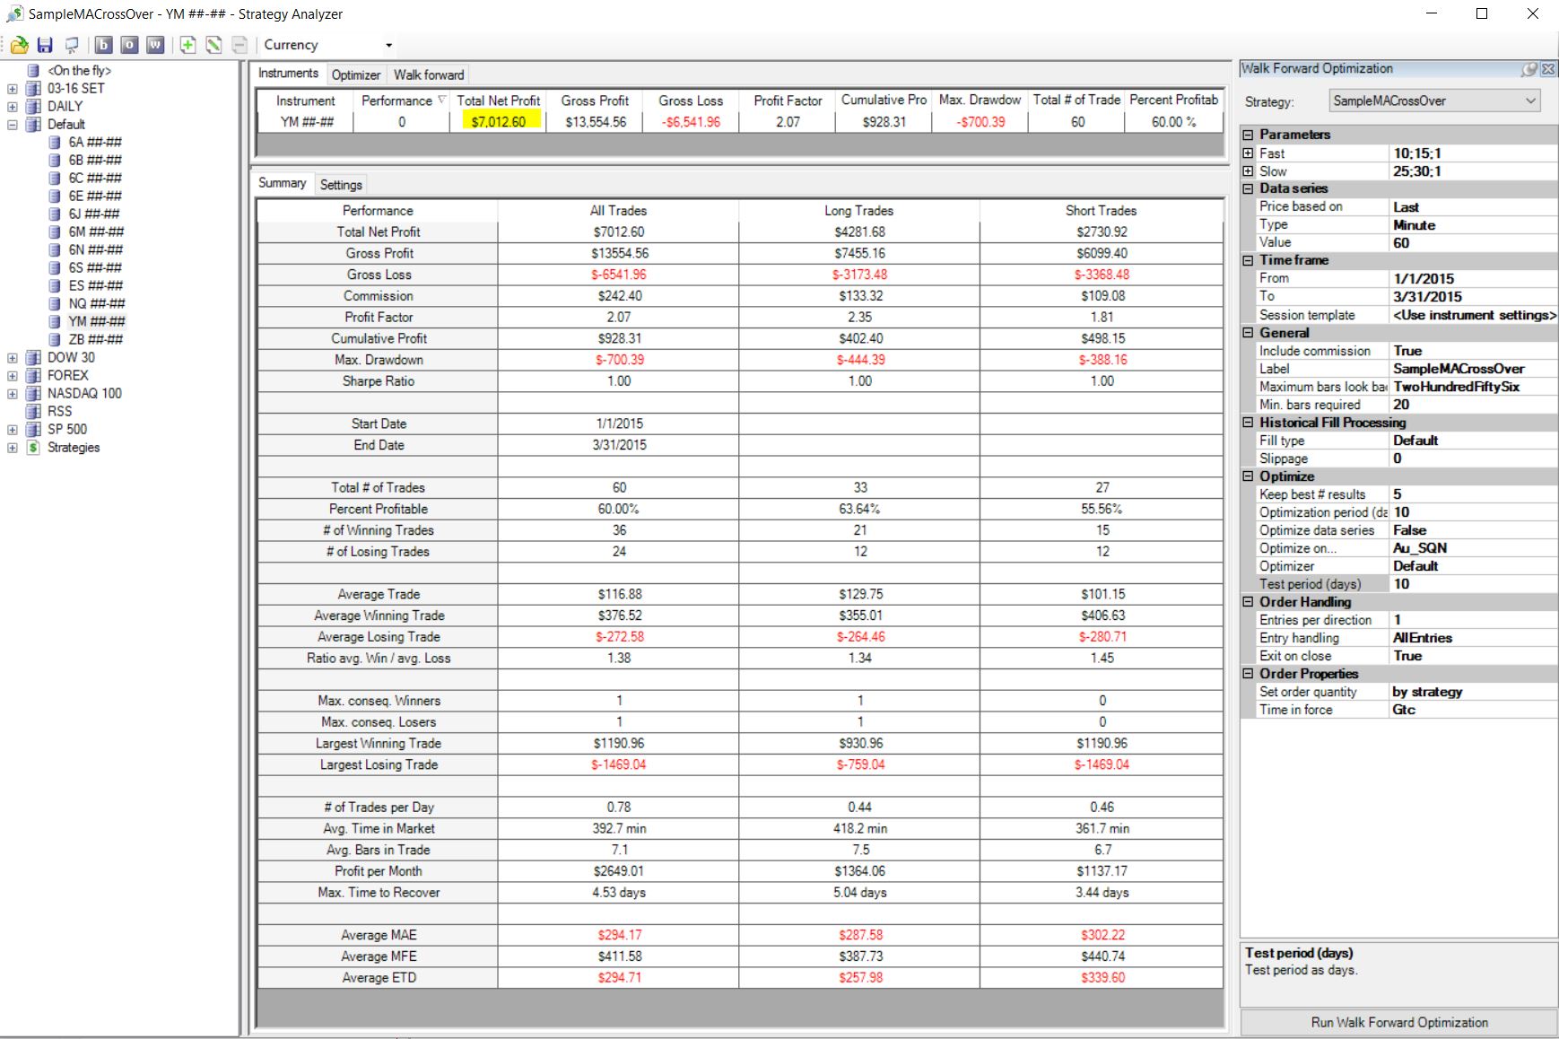
Task: Expand the Slow parameter row
Action: click(x=1248, y=171)
